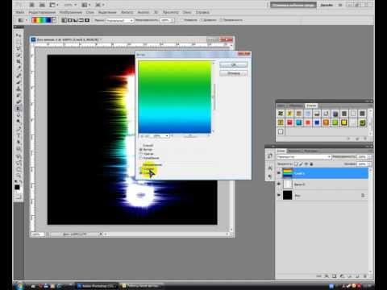The image size is (387, 290).
Task: Toggle the Прозрачность checkbox in options bar
Action: click(x=222, y=20)
